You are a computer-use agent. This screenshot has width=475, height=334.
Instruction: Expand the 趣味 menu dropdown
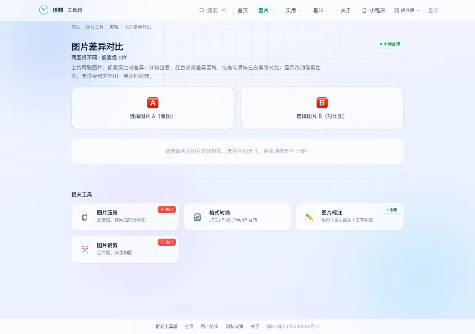click(321, 10)
